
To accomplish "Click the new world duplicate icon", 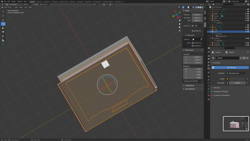I will click(x=244, y=58).
